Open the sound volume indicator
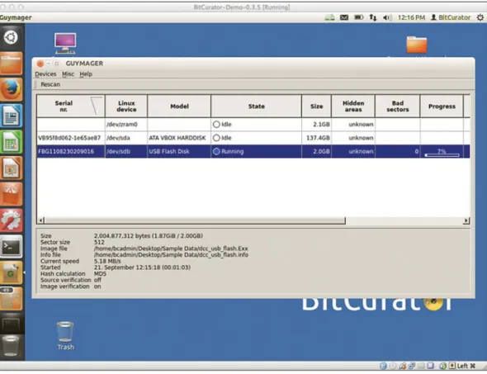This screenshot has height=374, width=487. click(387, 17)
